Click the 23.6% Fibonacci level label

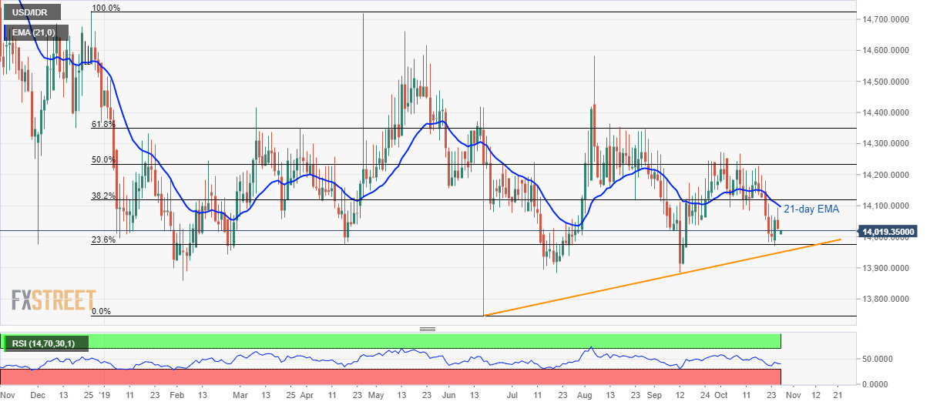point(102,239)
